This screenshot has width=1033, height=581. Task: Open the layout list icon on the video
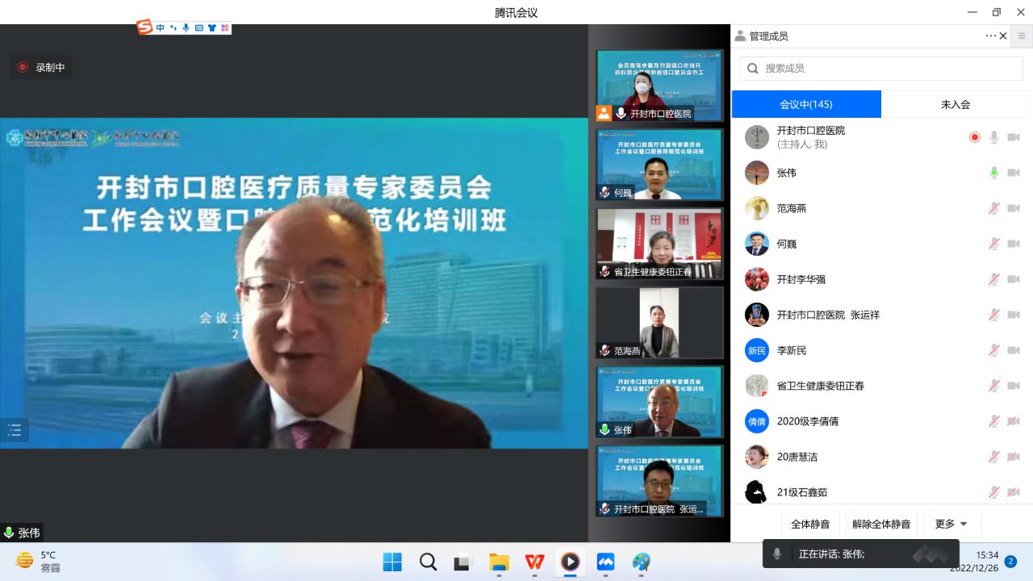(15, 430)
